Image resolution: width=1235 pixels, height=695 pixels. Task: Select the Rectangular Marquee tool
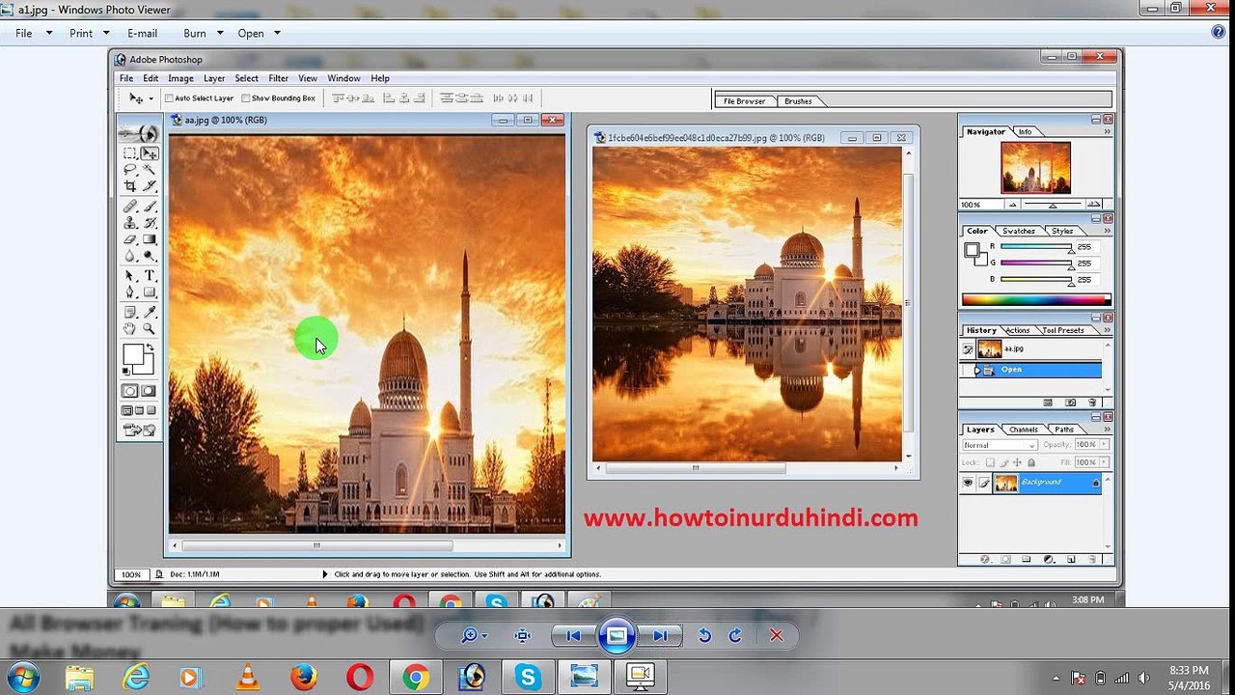tap(130, 153)
